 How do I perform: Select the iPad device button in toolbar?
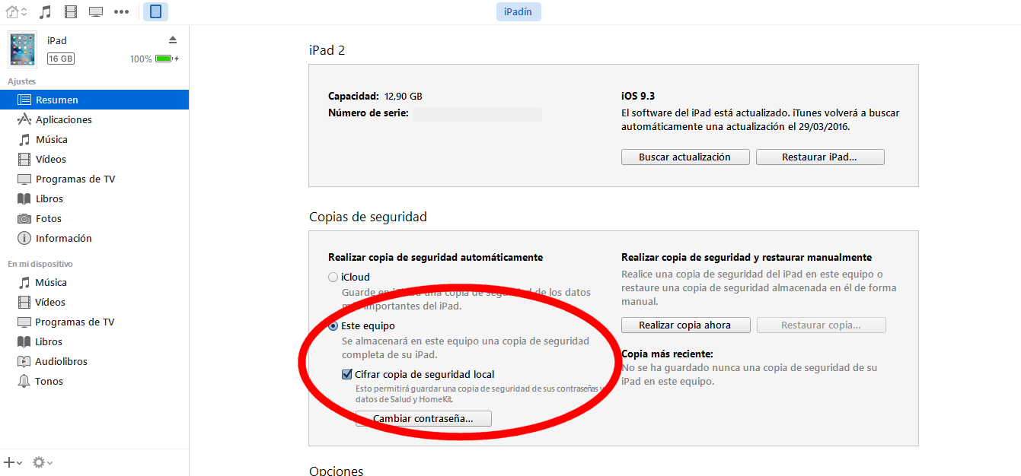155,11
